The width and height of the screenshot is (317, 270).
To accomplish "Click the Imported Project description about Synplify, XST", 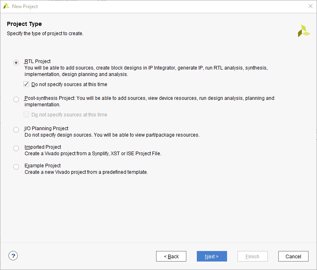I will 93,154.
